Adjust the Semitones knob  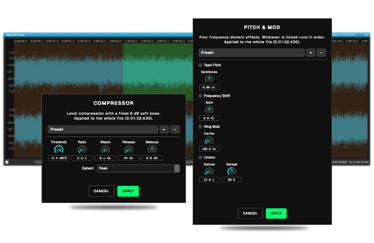click(x=209, y=79)
